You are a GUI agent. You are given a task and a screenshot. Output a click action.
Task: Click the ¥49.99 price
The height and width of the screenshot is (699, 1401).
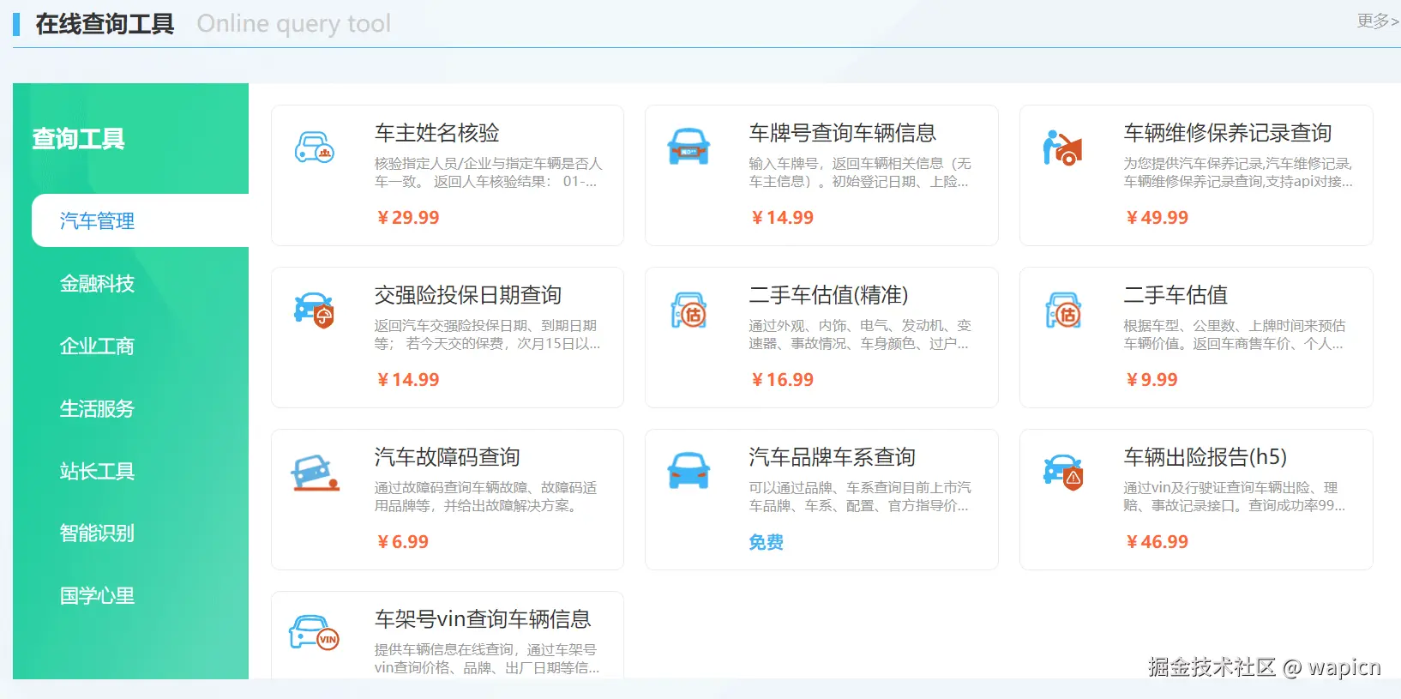tap(1157, 218)
